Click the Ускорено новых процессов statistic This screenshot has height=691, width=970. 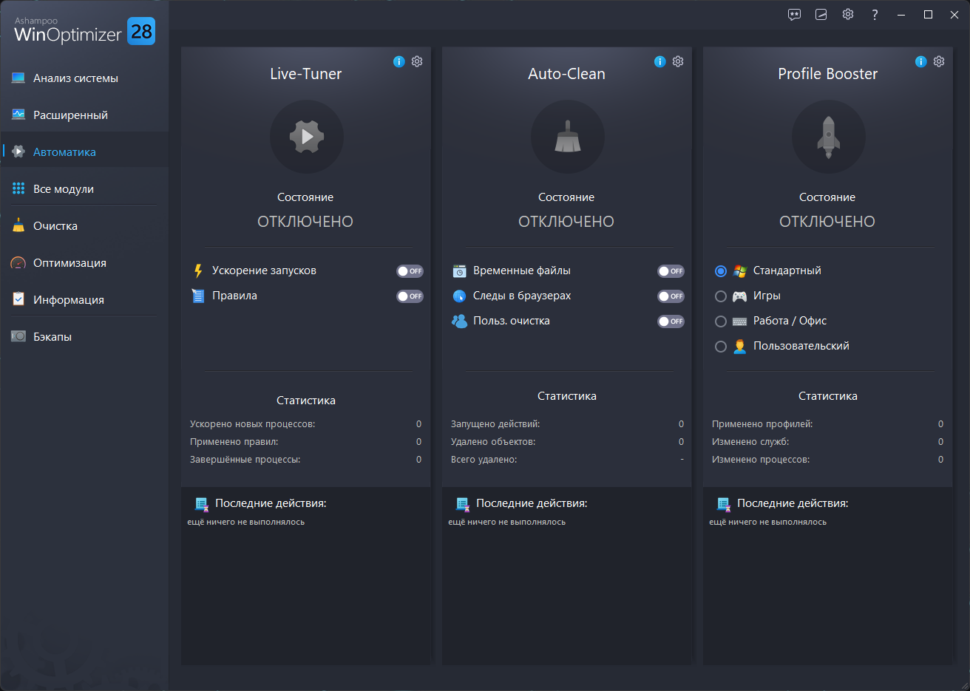[305, 424]
